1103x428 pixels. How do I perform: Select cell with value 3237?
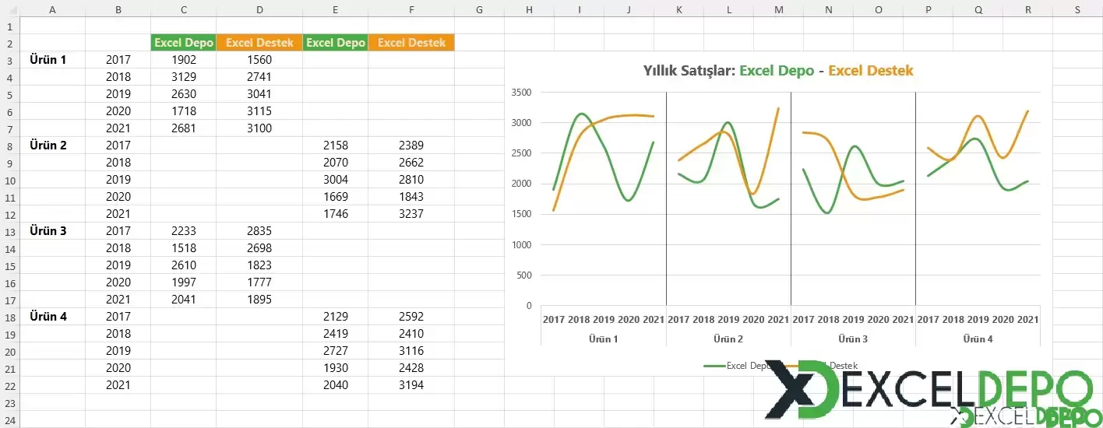(411, 214)
